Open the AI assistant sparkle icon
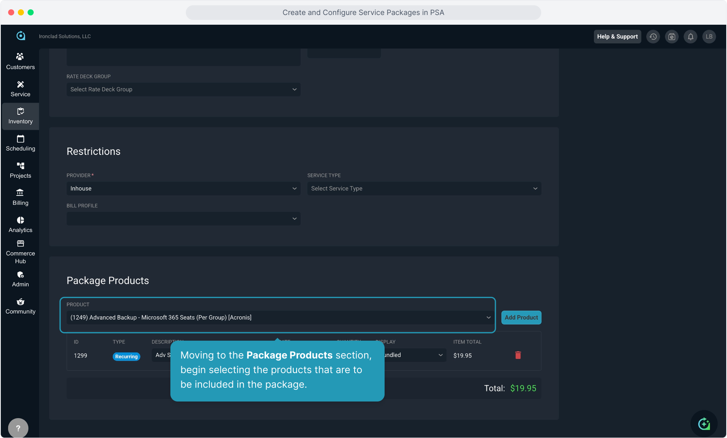The width and height of the screenshot is (727, 438). click(704, 424)
